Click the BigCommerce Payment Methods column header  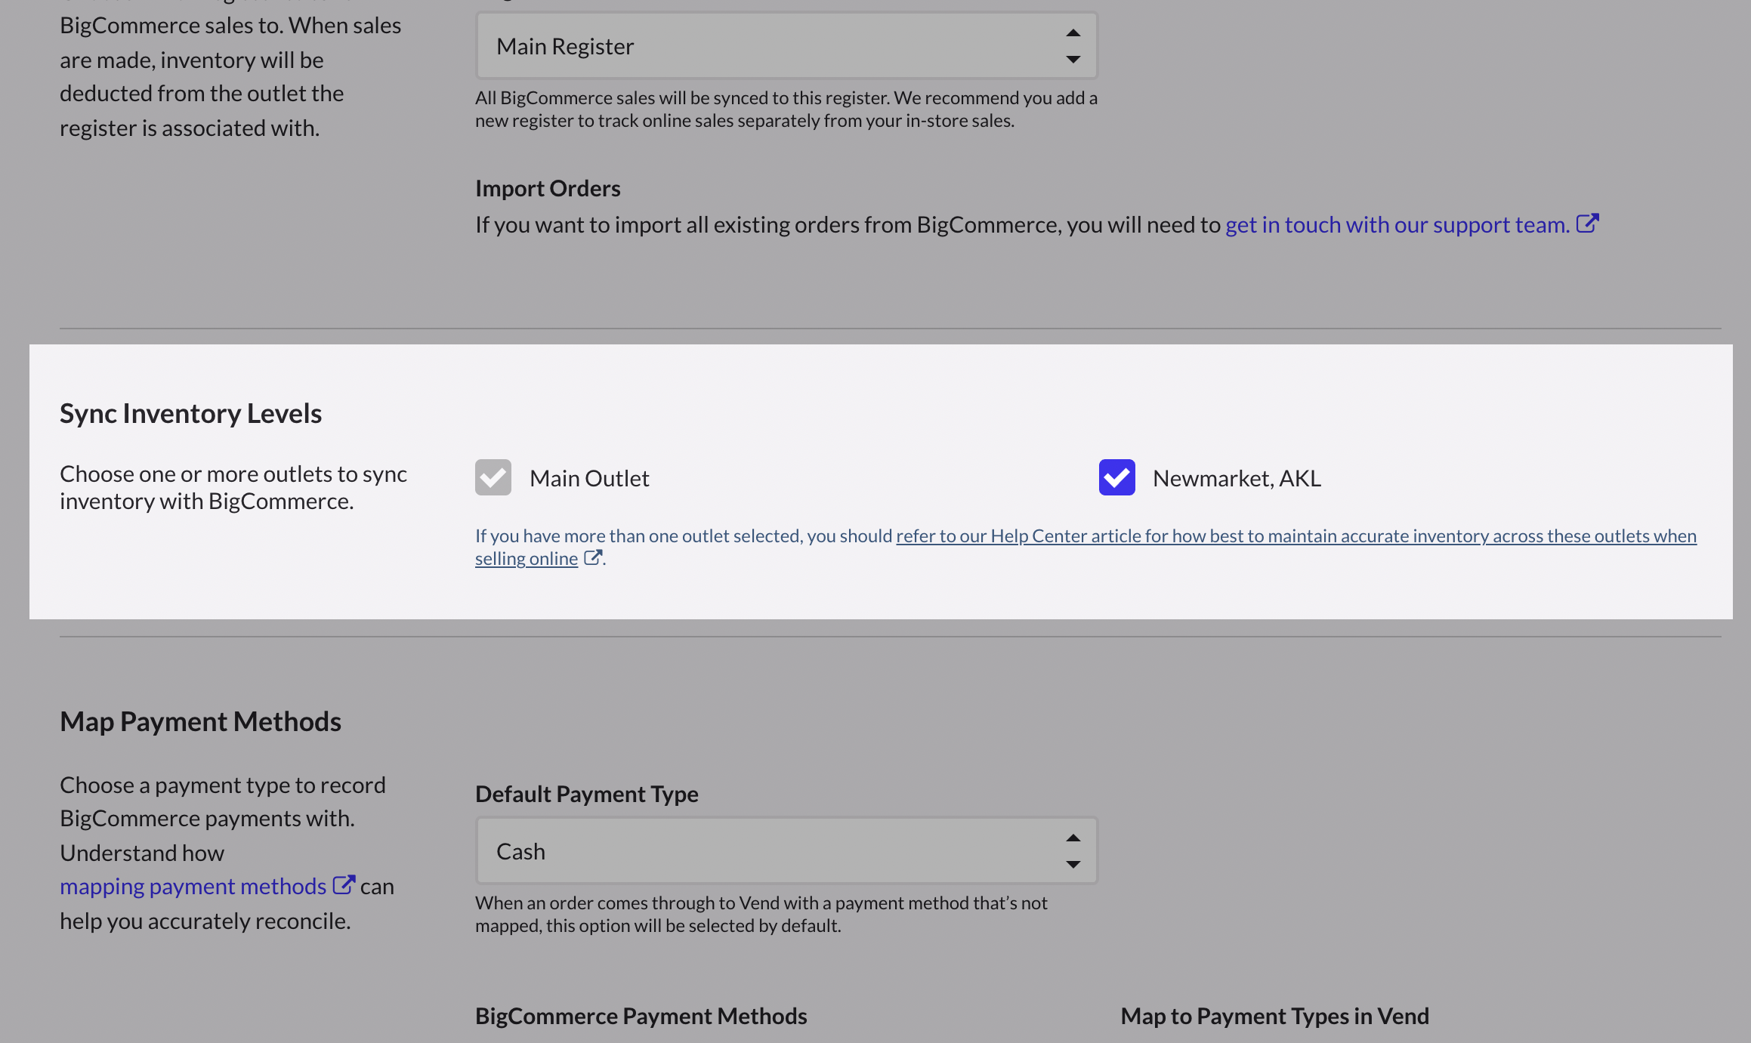[x=641, y=1016]
